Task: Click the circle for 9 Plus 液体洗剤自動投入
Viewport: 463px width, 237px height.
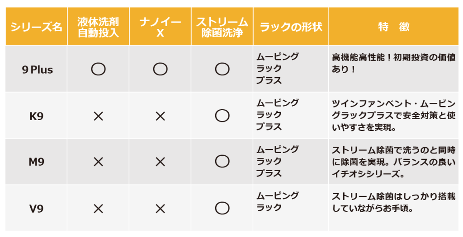Action: [98, 69]
